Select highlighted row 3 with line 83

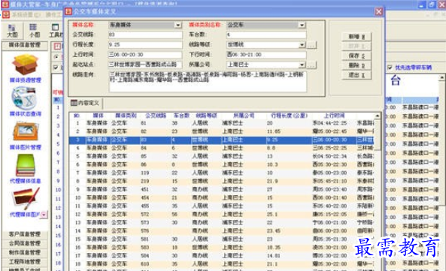[222, 140]
